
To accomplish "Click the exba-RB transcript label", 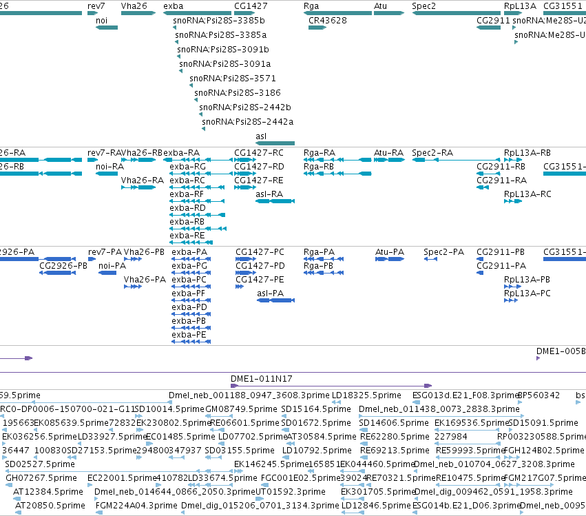I will point(187,222).
